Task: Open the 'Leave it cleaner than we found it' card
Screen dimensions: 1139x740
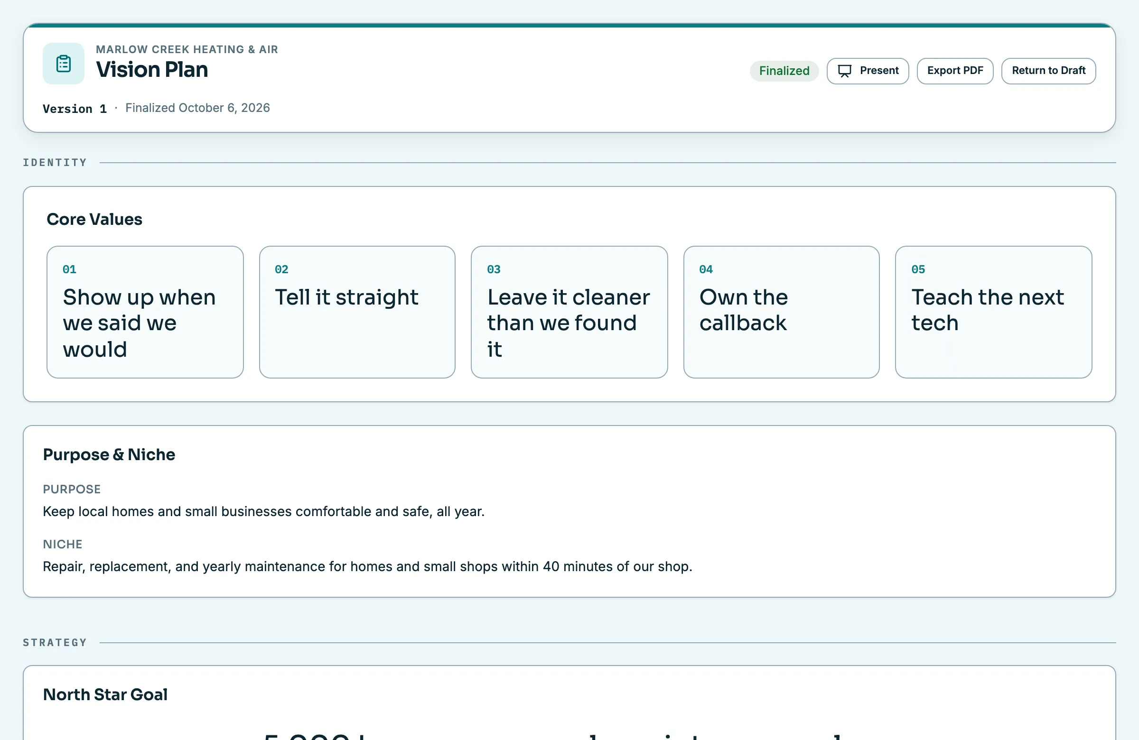Action: click(x=569, y=312)
